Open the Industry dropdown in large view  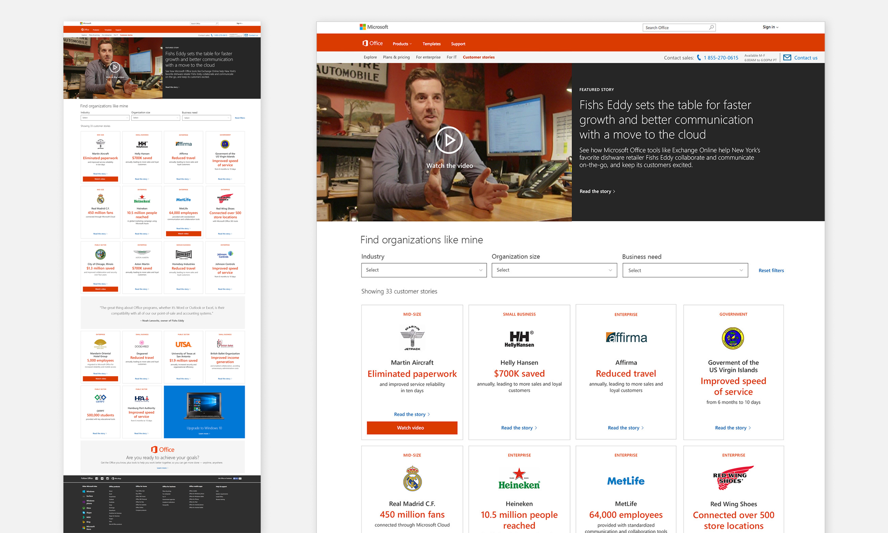pos(424,270)
